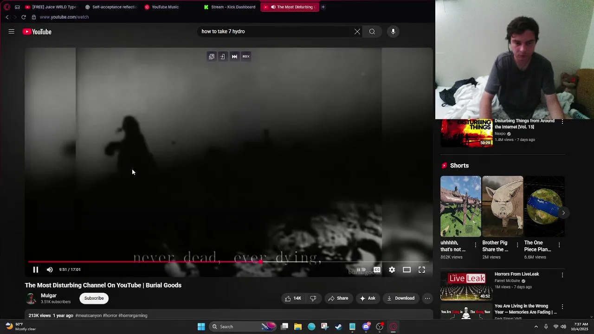Reload the page
Image resolution: width=594 pixels, height=334 pixels.
click(24, 17)
